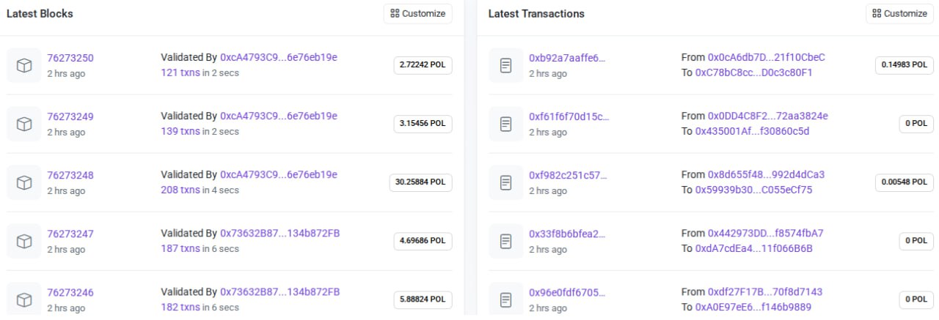Open sender address 0x0cA6db7D...21f10CbeC
Image resolution: width=939 pixels, height=320 pixels.
click(x=767, y=57)
